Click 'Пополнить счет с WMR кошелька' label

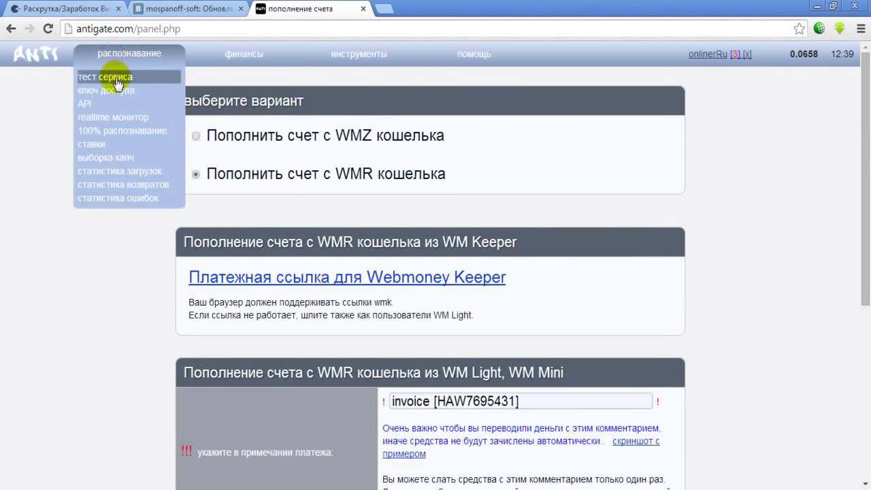[x=326, y=174]
